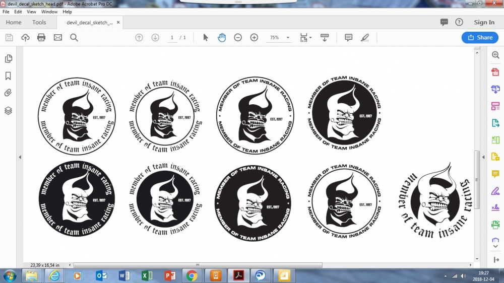Toggle the page thumbnails panel
Viewport: 504px width, 283px height.
coord(8,59)
